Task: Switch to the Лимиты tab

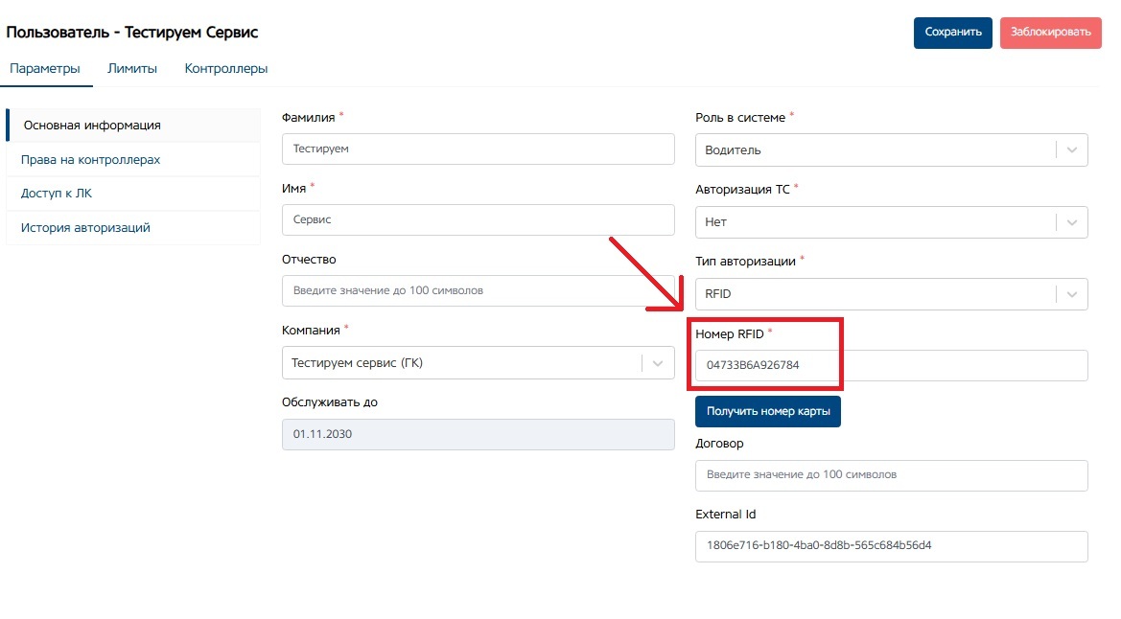Action: coord(132,69)
